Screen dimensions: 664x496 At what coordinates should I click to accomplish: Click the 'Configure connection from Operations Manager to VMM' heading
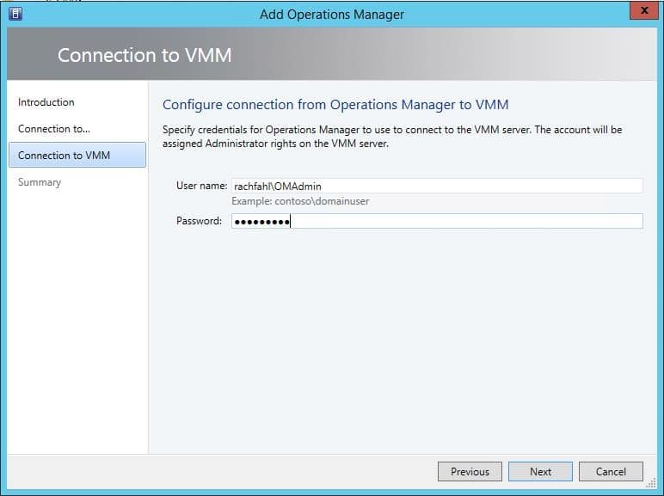point(335,105)
